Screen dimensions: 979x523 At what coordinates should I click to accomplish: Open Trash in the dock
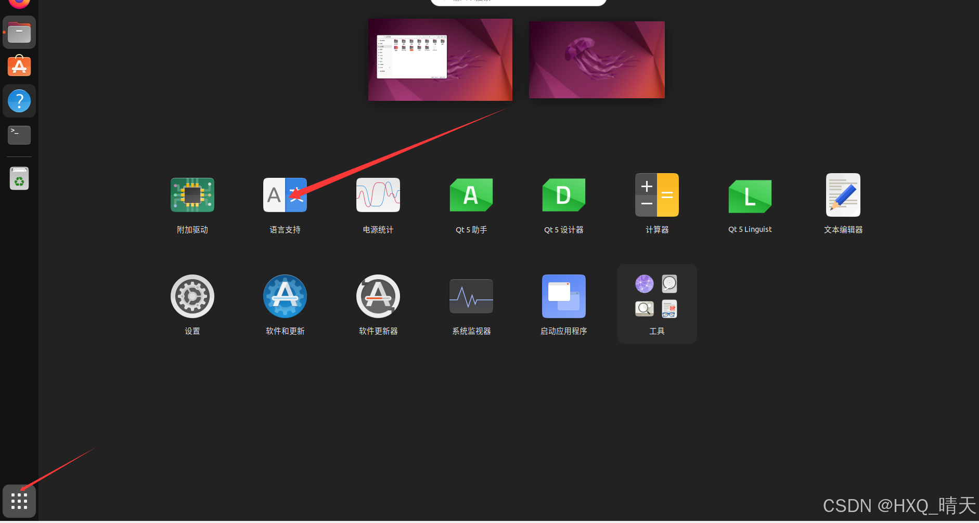(x=19, y=178)
